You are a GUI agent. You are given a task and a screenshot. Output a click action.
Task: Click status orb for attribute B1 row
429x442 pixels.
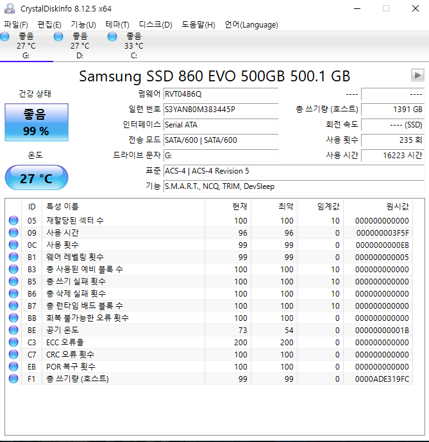pos(13,257)
